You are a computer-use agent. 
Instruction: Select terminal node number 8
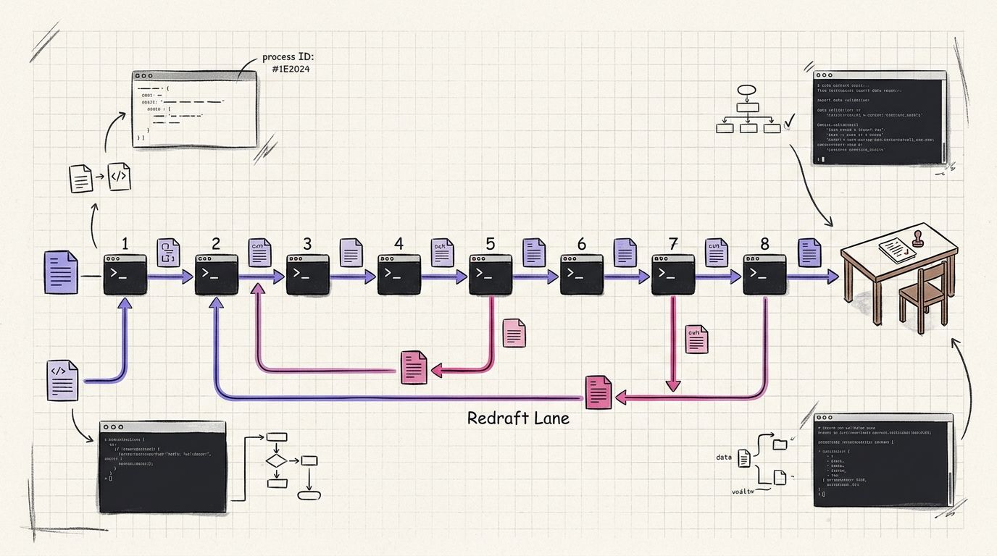click(764, 274)
